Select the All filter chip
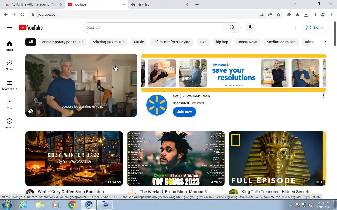 [x=31, y=42]
